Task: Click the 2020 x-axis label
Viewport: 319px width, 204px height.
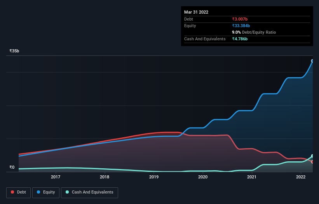Action: point(203,177)
